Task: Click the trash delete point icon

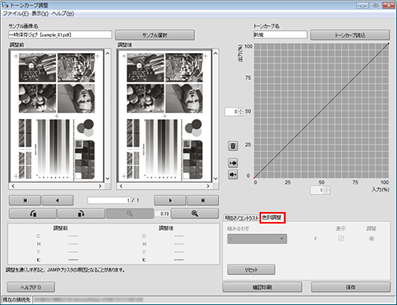Action: pos(233,146)
